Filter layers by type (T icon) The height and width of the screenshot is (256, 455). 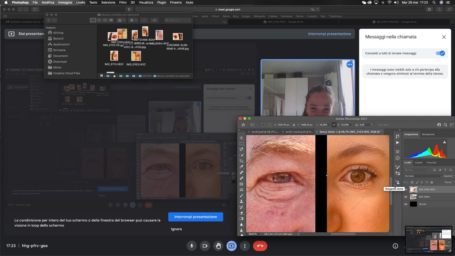(445, 170)
